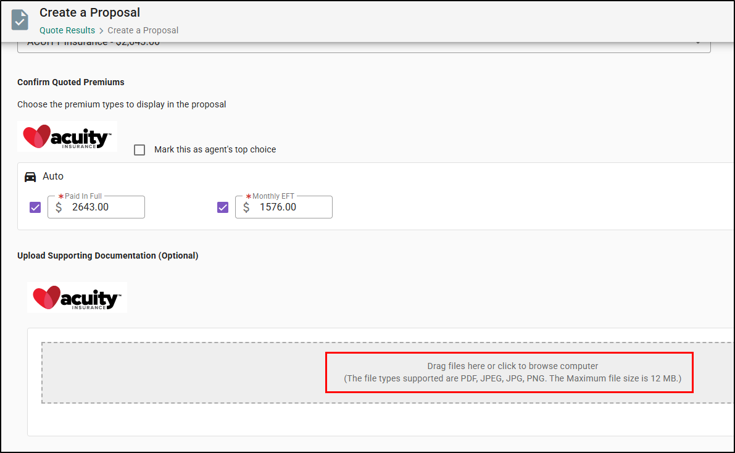The image size is (735, 453).
Task: Click the Acuity logo in upload section
Action: tap(77, 297)
